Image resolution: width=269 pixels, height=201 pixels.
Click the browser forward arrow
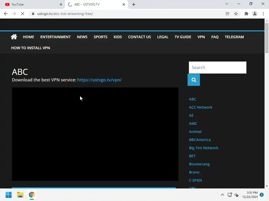pyautogui.click(x=14, y=14)
